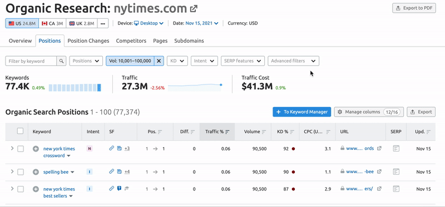The image size is (445, 207).
Task: Open the Date Nov 15, 2021 dropdown
Action: click(202, 23)
